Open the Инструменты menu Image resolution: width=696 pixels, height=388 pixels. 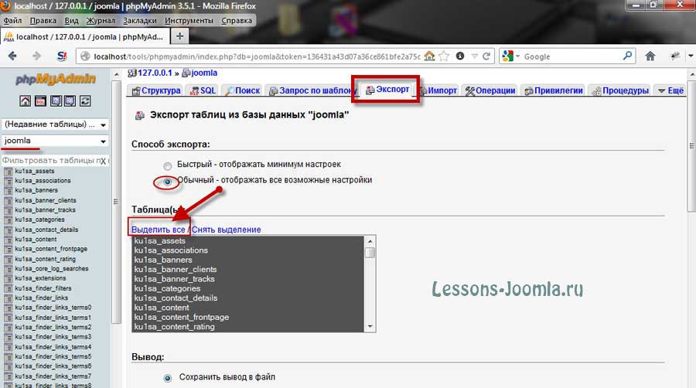coord(189,20)
